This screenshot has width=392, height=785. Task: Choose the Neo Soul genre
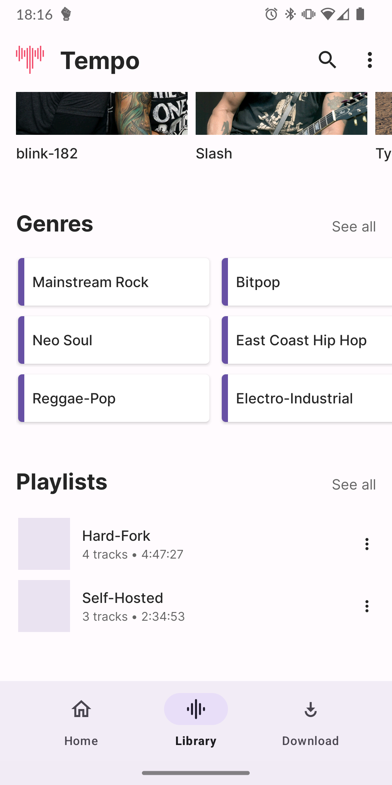pos(114,340)
